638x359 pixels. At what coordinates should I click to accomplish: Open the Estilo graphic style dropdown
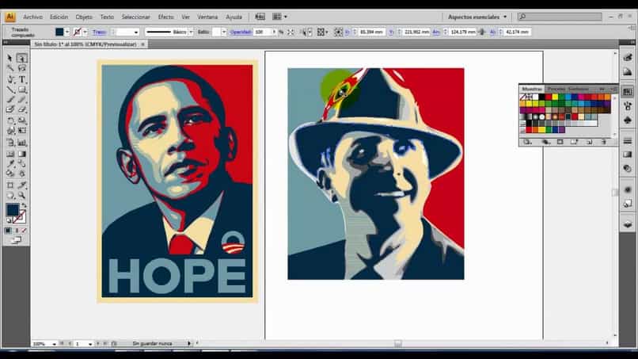click(223, 32)
